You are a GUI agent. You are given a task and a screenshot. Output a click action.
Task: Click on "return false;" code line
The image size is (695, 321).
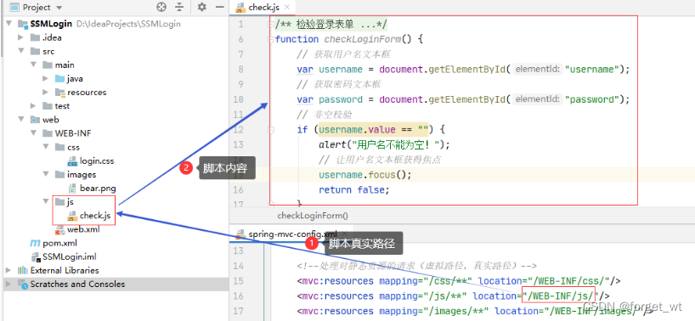point(353,189)
